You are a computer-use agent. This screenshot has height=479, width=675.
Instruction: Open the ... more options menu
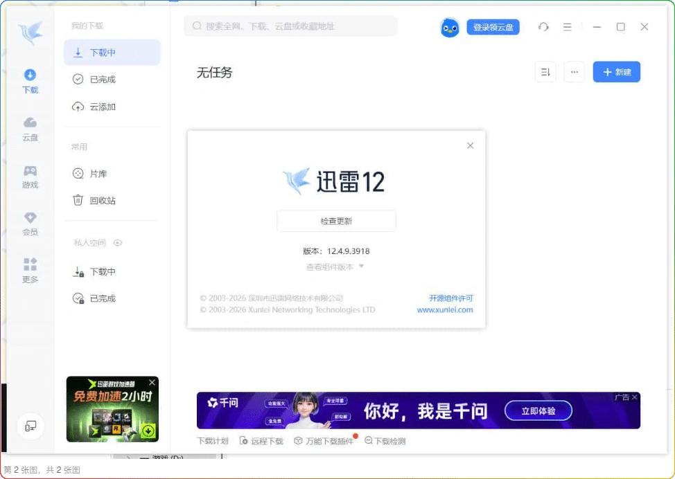[x=575, y=71]
